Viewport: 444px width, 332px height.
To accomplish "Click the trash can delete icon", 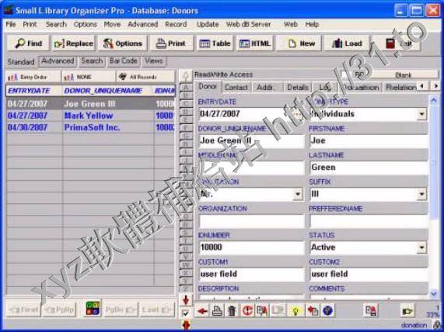I will (x=232, y=311).
